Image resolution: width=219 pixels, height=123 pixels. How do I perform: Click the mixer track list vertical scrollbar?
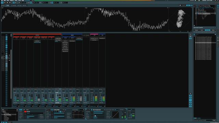click(x=11, y=74)
